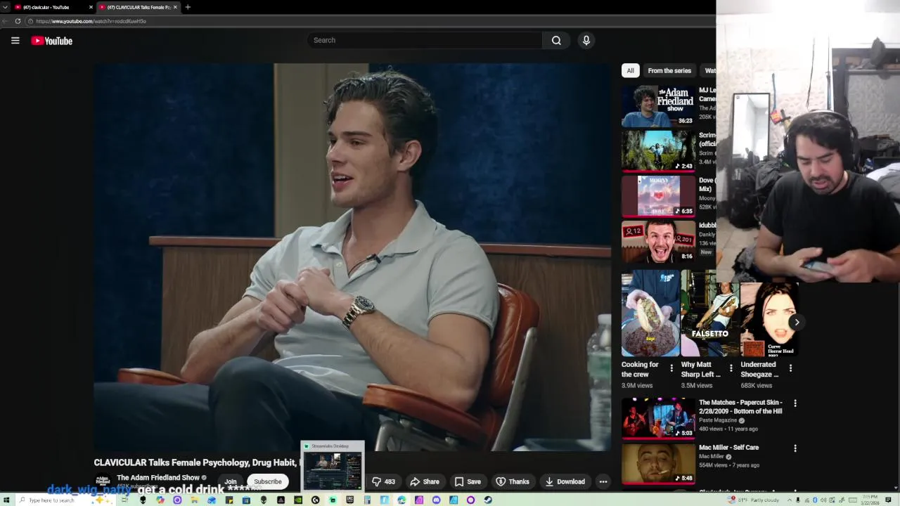Open the 2:43 Scrim music thumbnail
900x506 pixels.
(x=658, y=150)
